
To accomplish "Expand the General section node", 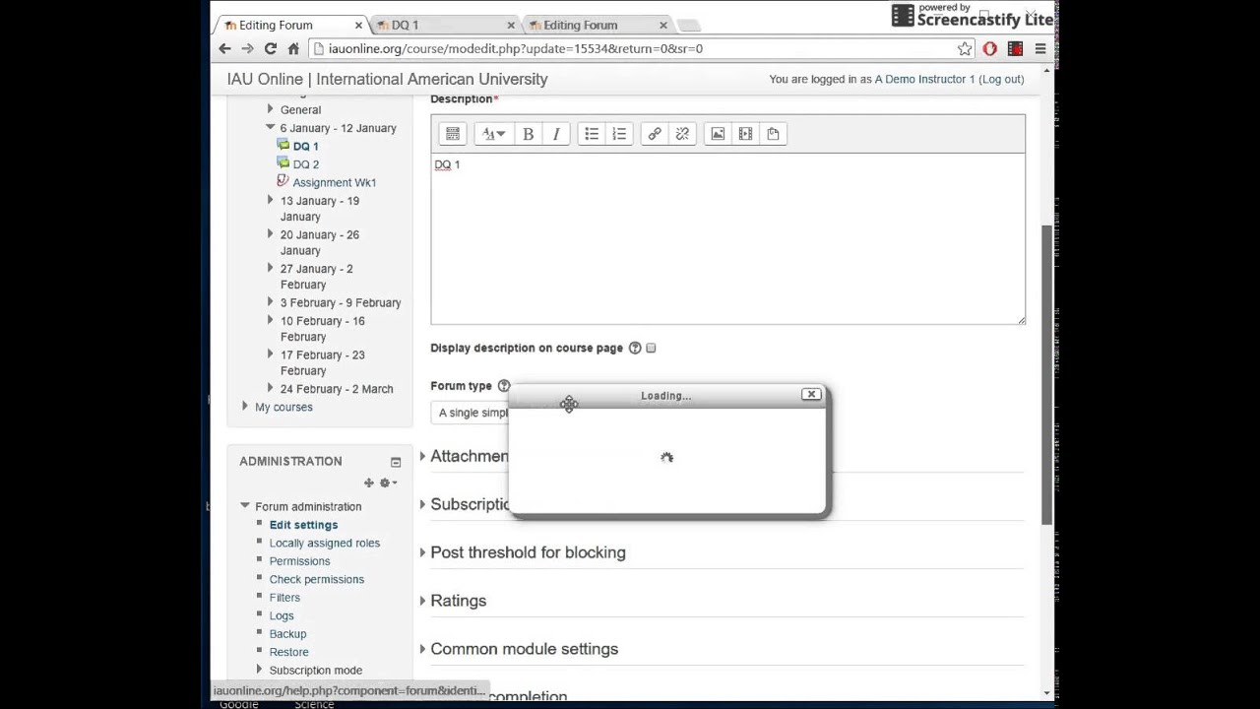I will click(x=270, y=109).
